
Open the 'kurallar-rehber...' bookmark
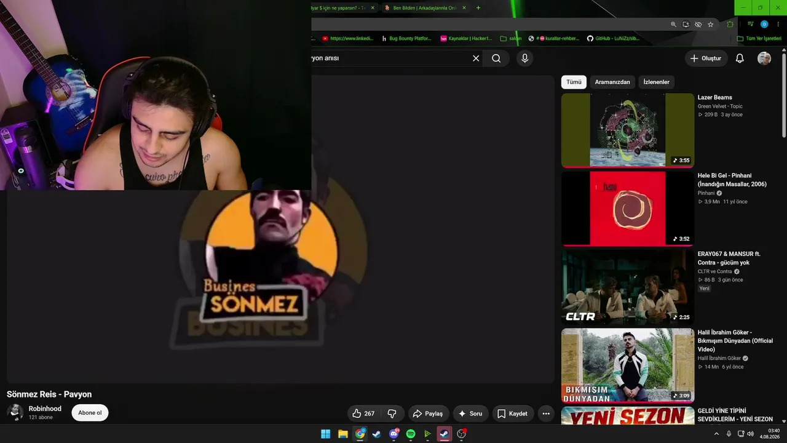tap(554, 38)
